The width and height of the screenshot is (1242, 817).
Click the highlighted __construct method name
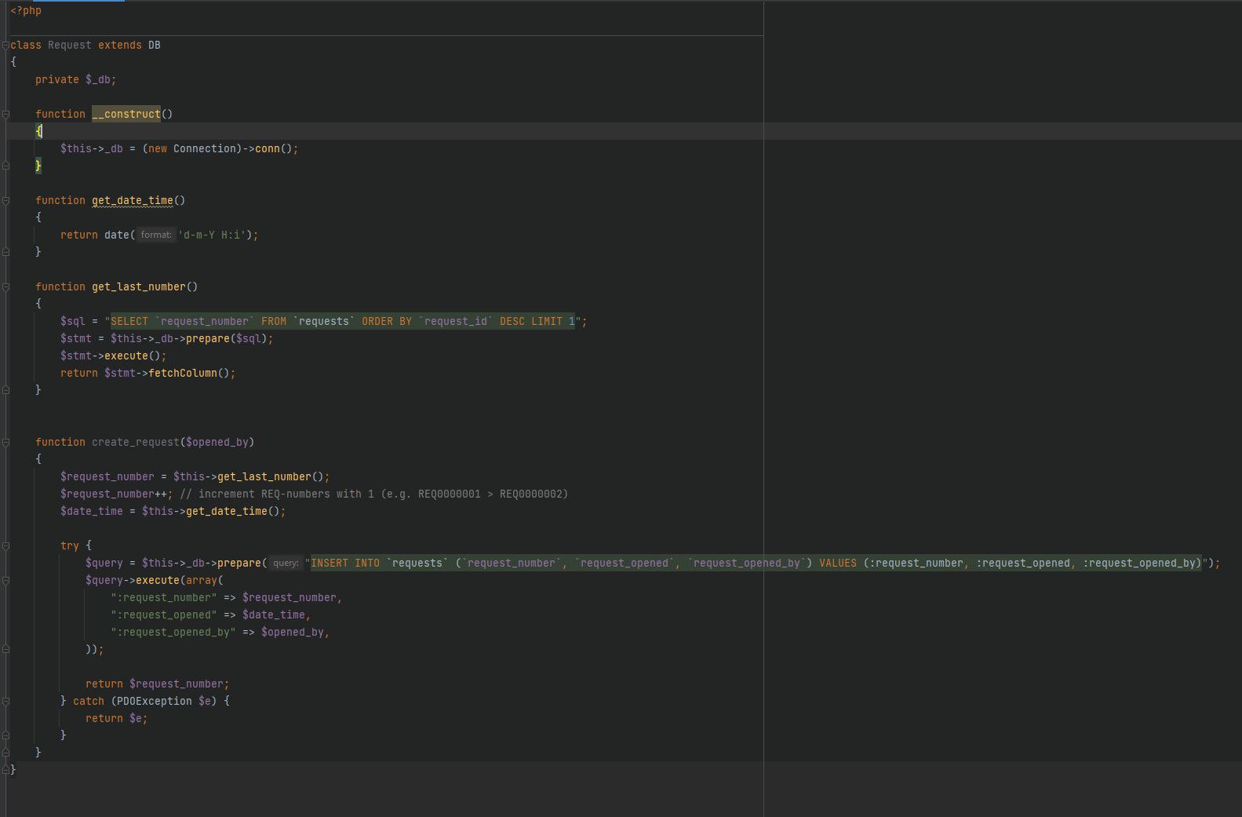point(126,115)
